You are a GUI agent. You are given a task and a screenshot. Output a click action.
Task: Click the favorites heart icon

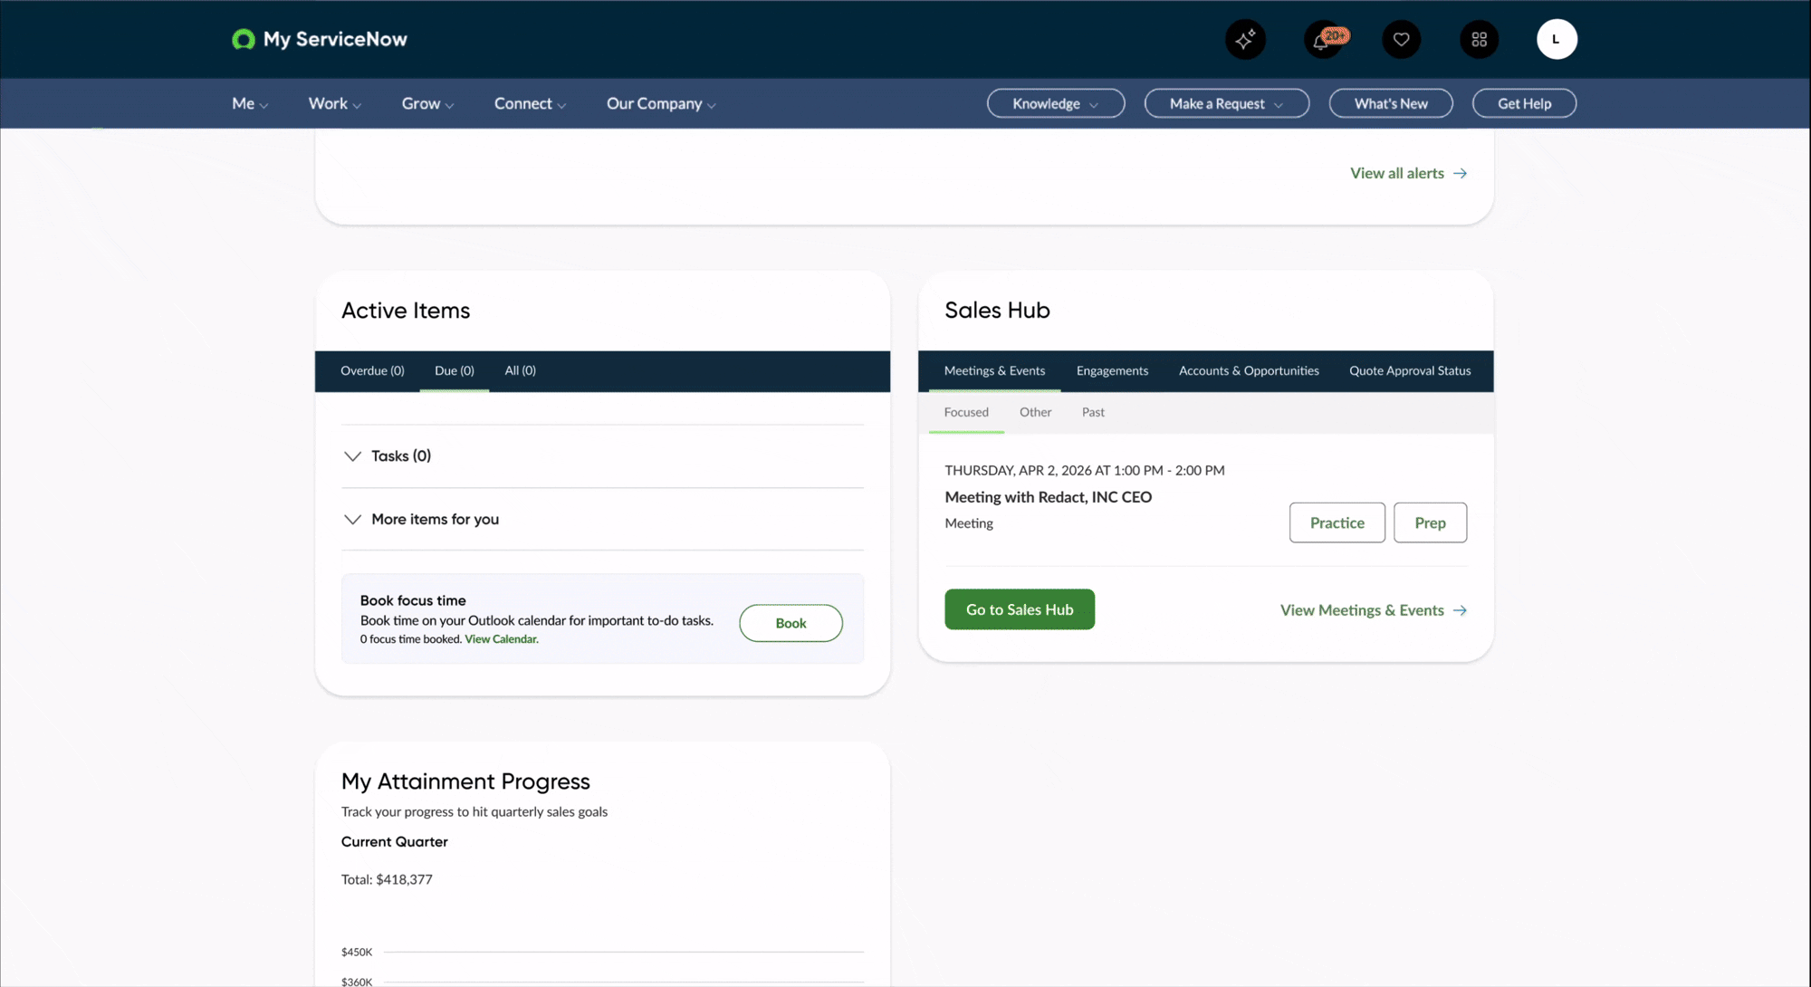tap(1401, 39)
